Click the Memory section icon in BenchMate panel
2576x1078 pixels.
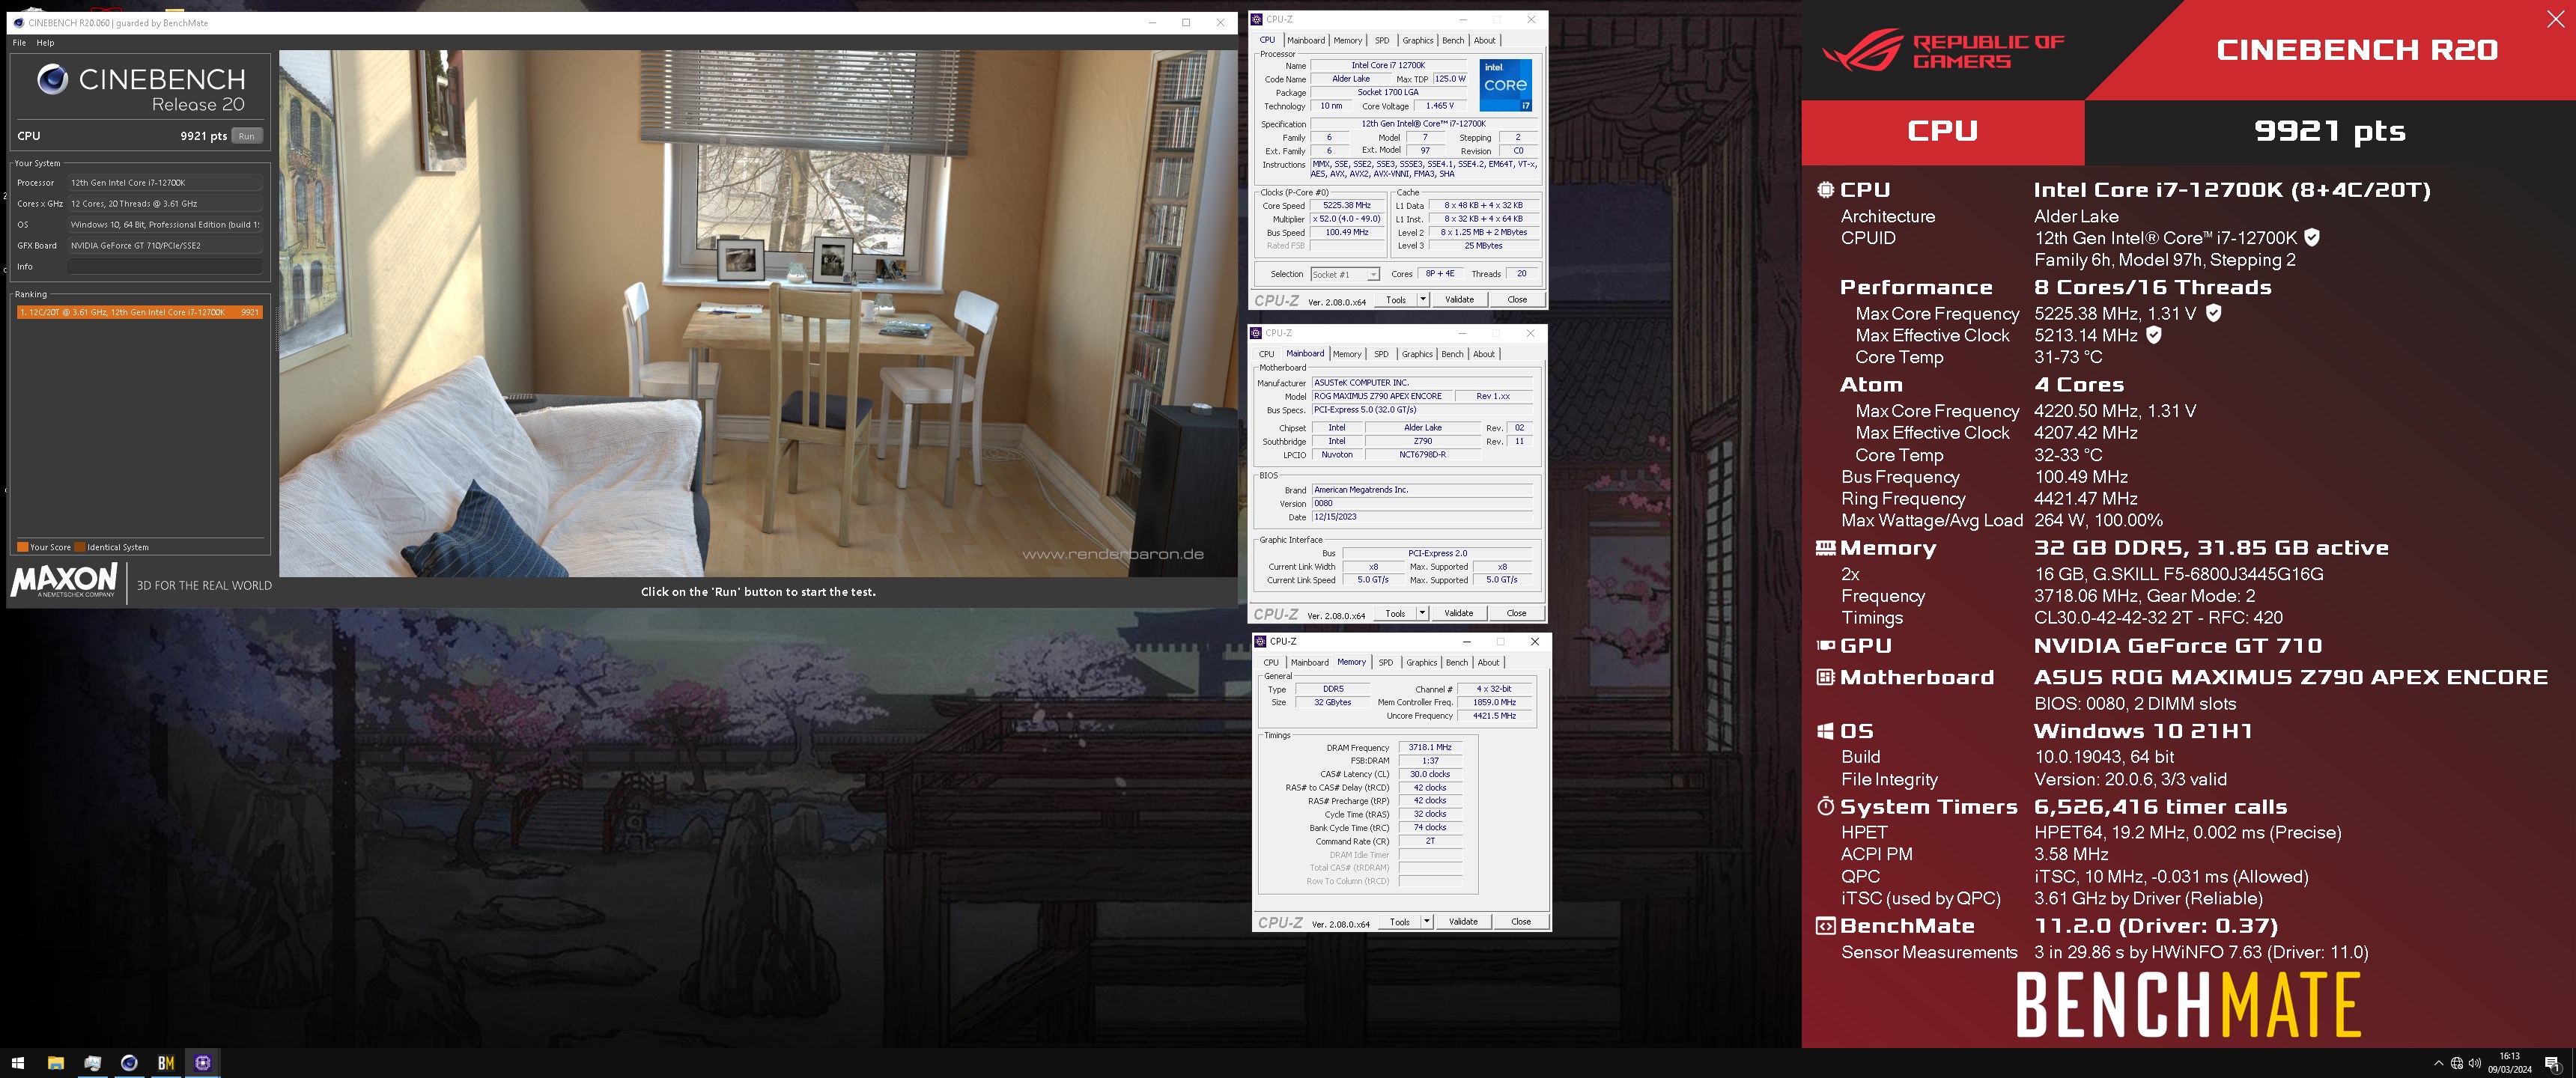coord(1825,548)
